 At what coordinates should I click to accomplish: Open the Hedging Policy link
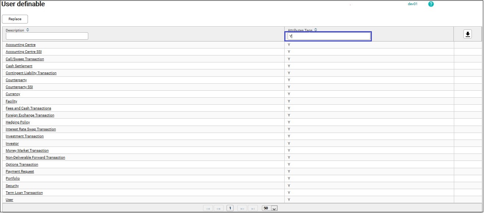tap(18, 122)
